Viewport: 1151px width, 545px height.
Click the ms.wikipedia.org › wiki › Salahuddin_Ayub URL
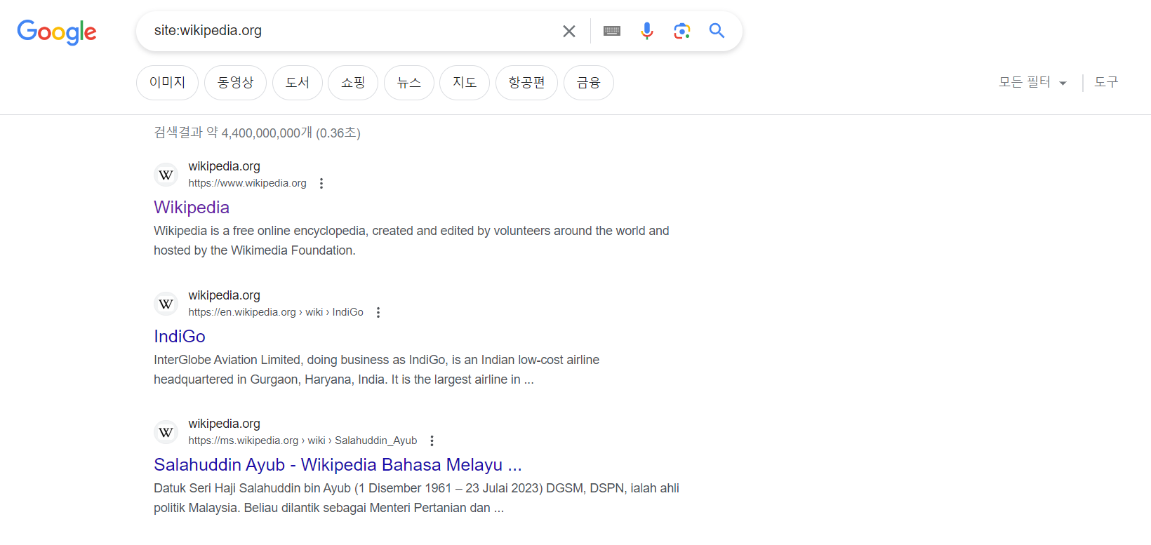point(302,440)
